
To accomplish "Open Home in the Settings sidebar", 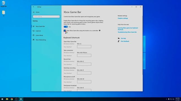I will pos(37,12).
